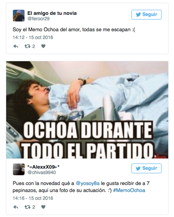Click the AlexxX09 profile avatar

coord(19,169)
